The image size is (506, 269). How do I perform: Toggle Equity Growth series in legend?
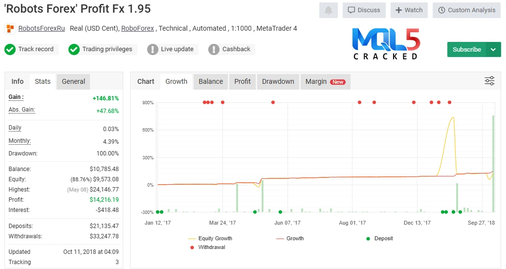pyautogui.click(x=210, y=239)
